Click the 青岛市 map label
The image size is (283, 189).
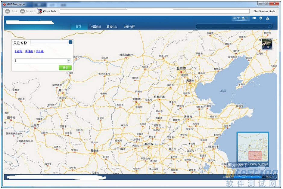point(227,126)
